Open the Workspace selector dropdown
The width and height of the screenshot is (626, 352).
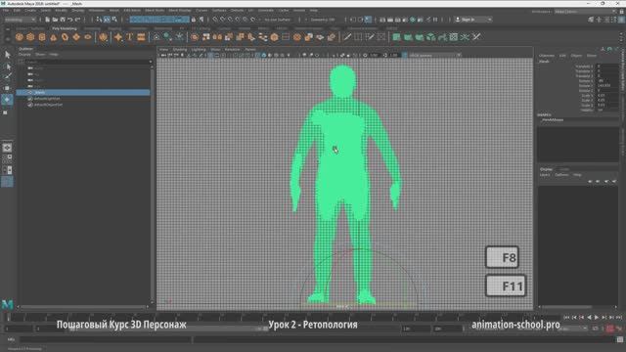(585, 12)
